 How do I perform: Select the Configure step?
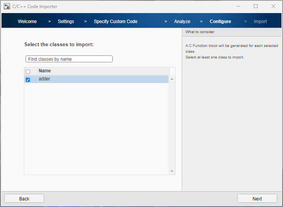click(x=220, y=22)
